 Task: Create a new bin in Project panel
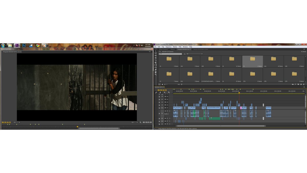tap(298, 84)
